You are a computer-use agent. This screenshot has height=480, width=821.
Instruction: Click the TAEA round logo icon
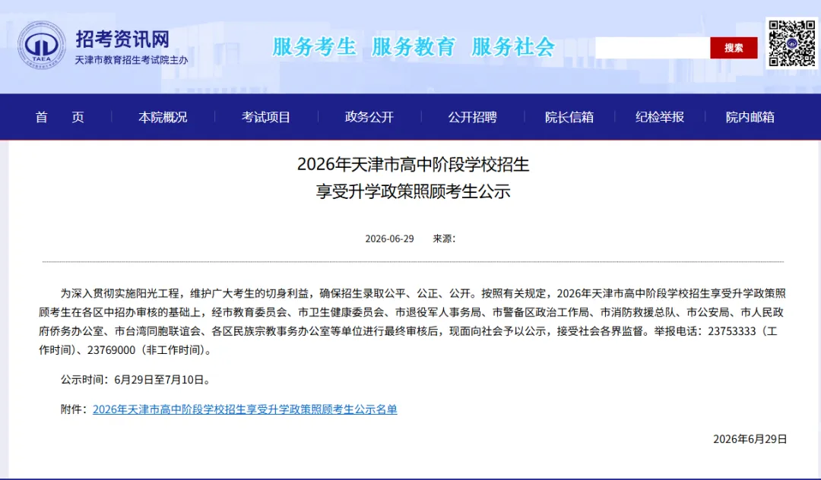click(41, 46)
